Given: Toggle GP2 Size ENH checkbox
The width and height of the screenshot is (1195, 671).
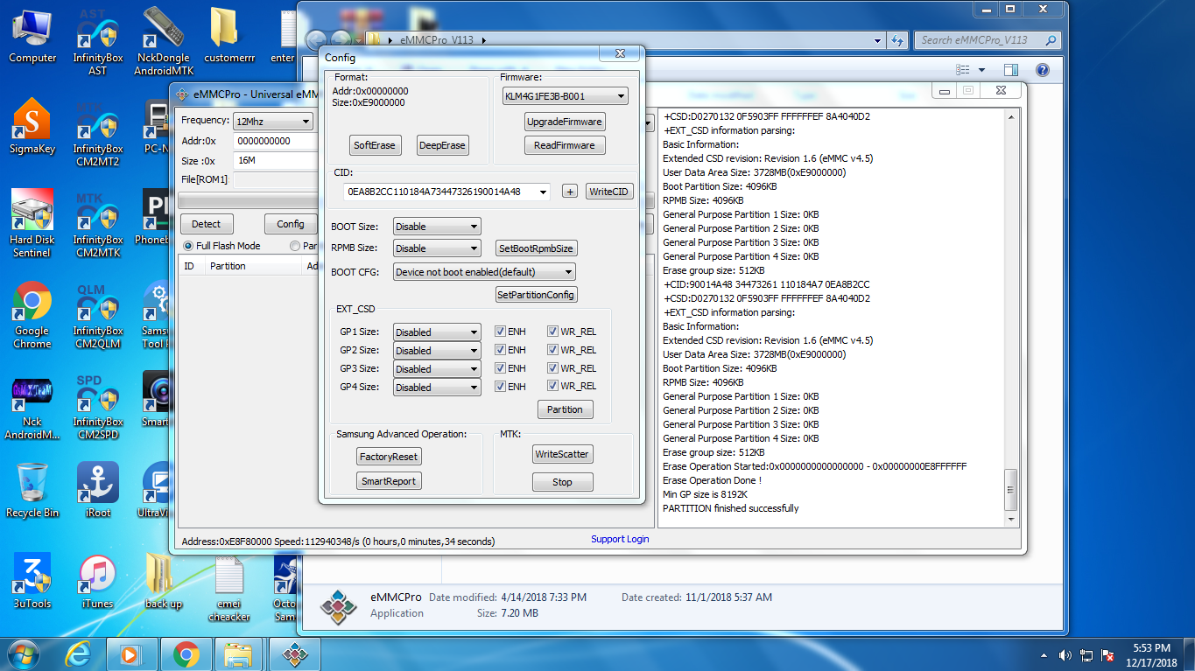Looking at the screenshot, I should (x=501, y=350).
